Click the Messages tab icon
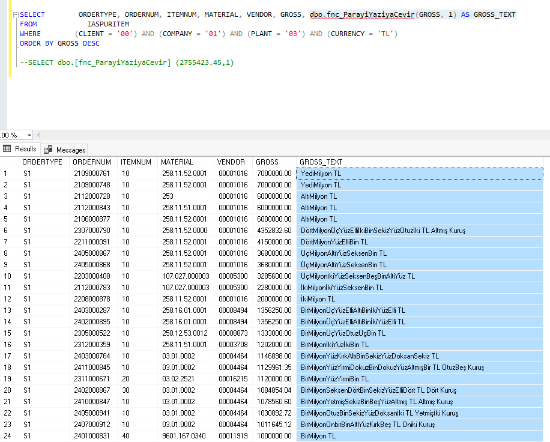 [49, 150]
